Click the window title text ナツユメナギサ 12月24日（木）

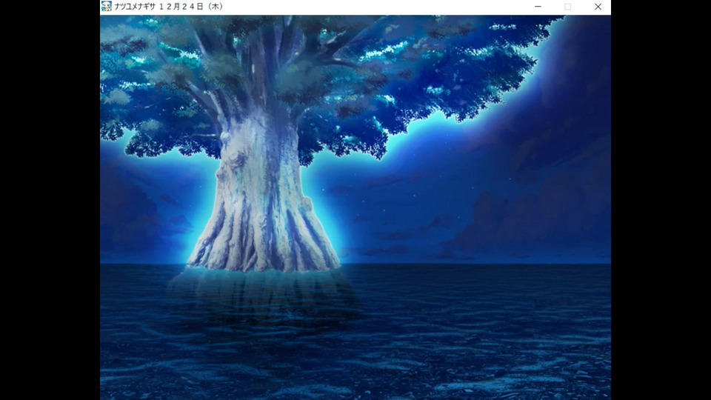pyautogui.click(x=169, y=7)
